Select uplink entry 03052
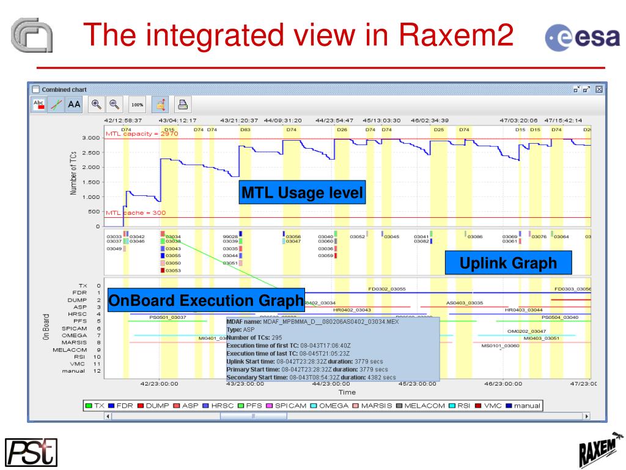The height and width of the screenshot is (470, 626). [x=357, y=237]
